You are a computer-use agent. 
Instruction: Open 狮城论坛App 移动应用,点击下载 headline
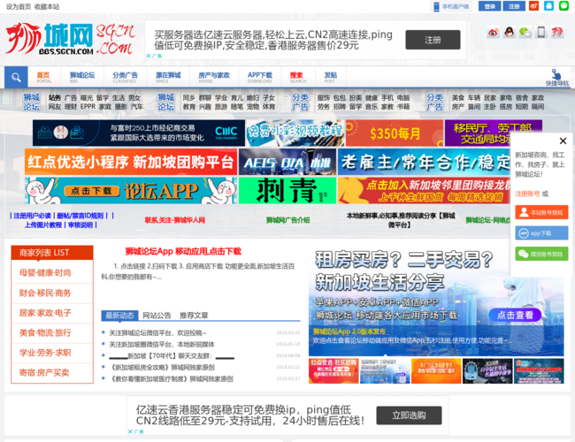coord(183,251)
